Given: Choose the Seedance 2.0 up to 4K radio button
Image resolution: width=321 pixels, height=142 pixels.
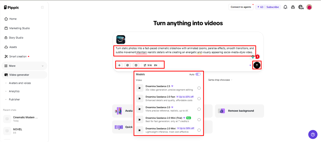Looking at the screenshot, I should (x=199, y=109).
